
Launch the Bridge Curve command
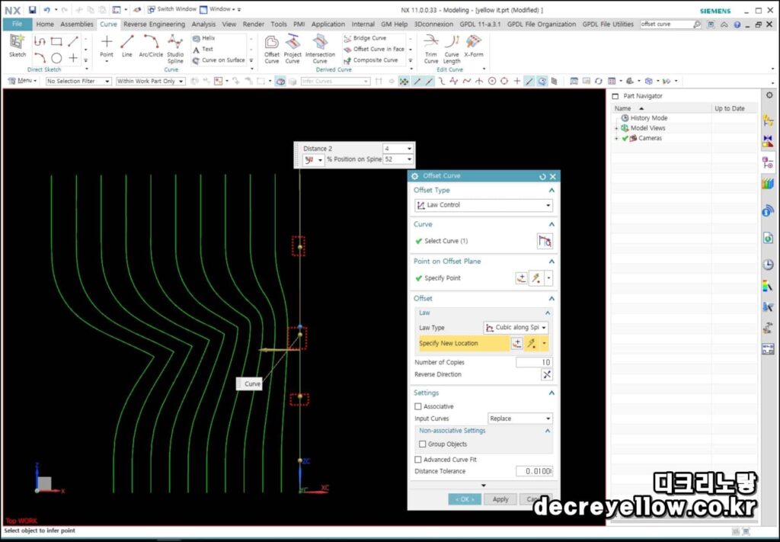click(366, 38)
